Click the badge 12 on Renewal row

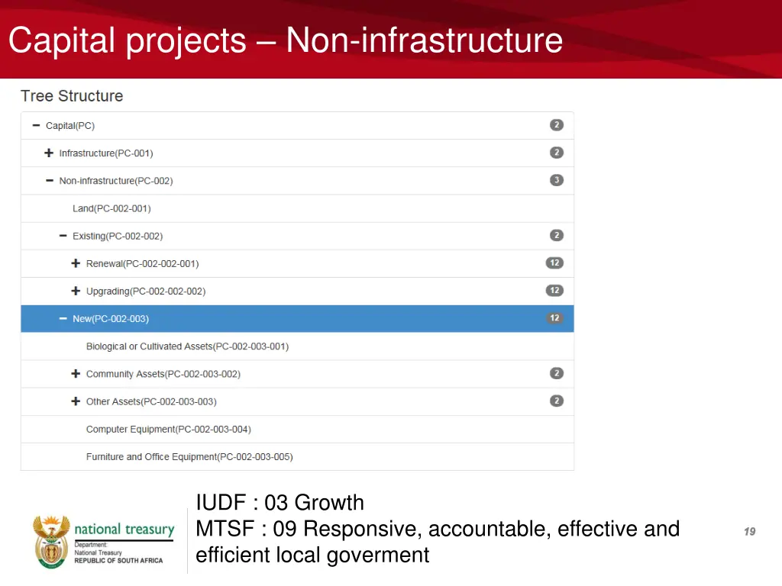(554, 262)
